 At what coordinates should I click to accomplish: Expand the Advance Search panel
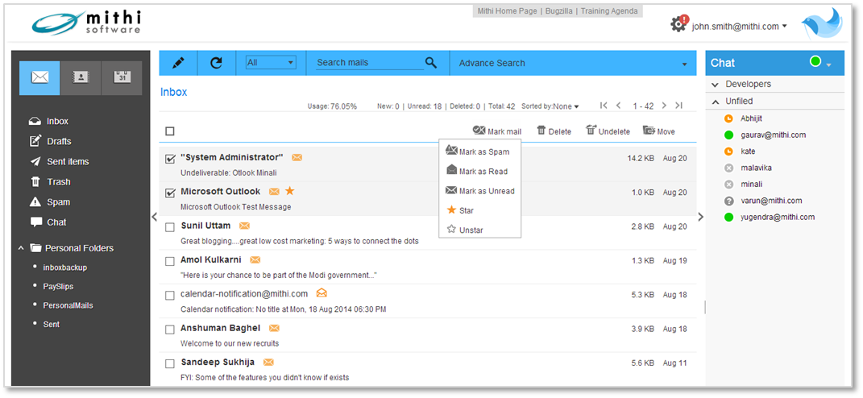tap(685, 64)
